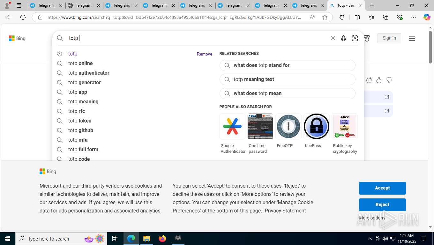Open browser Extensions icon
Viewport: 434px width, 245px height.
[x=342, y=17]
